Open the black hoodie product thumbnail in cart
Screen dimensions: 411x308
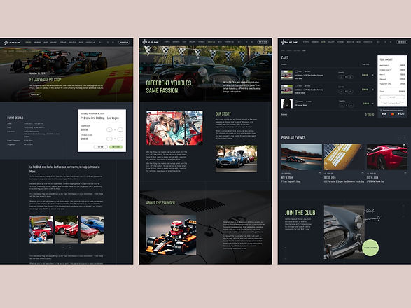[287, 104]
